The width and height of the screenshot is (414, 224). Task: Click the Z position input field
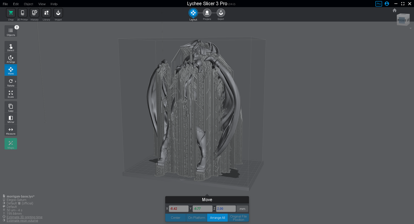pos(226,209)
